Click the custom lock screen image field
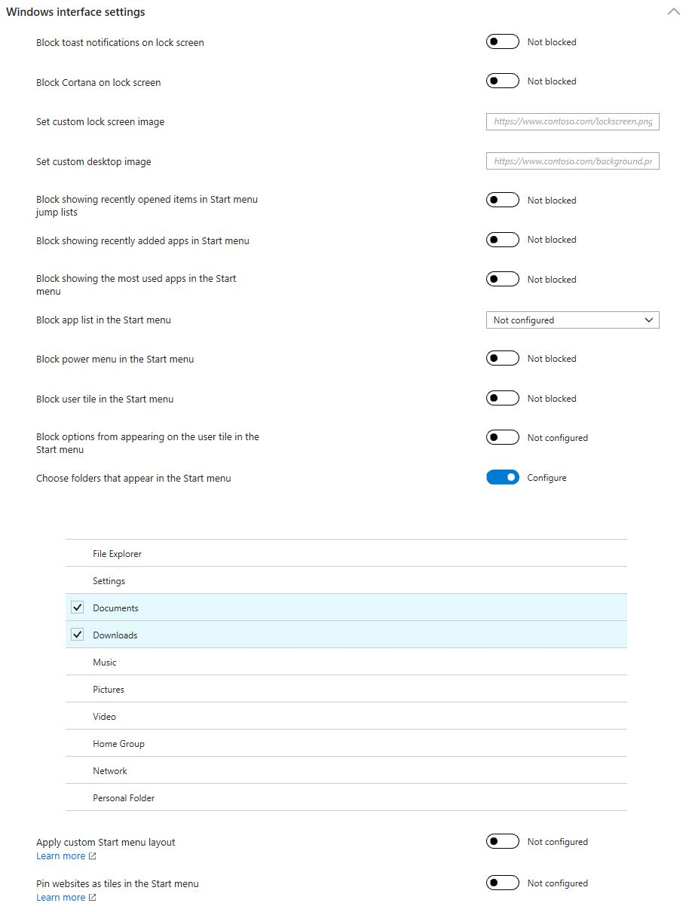 [x=572, y=121]
